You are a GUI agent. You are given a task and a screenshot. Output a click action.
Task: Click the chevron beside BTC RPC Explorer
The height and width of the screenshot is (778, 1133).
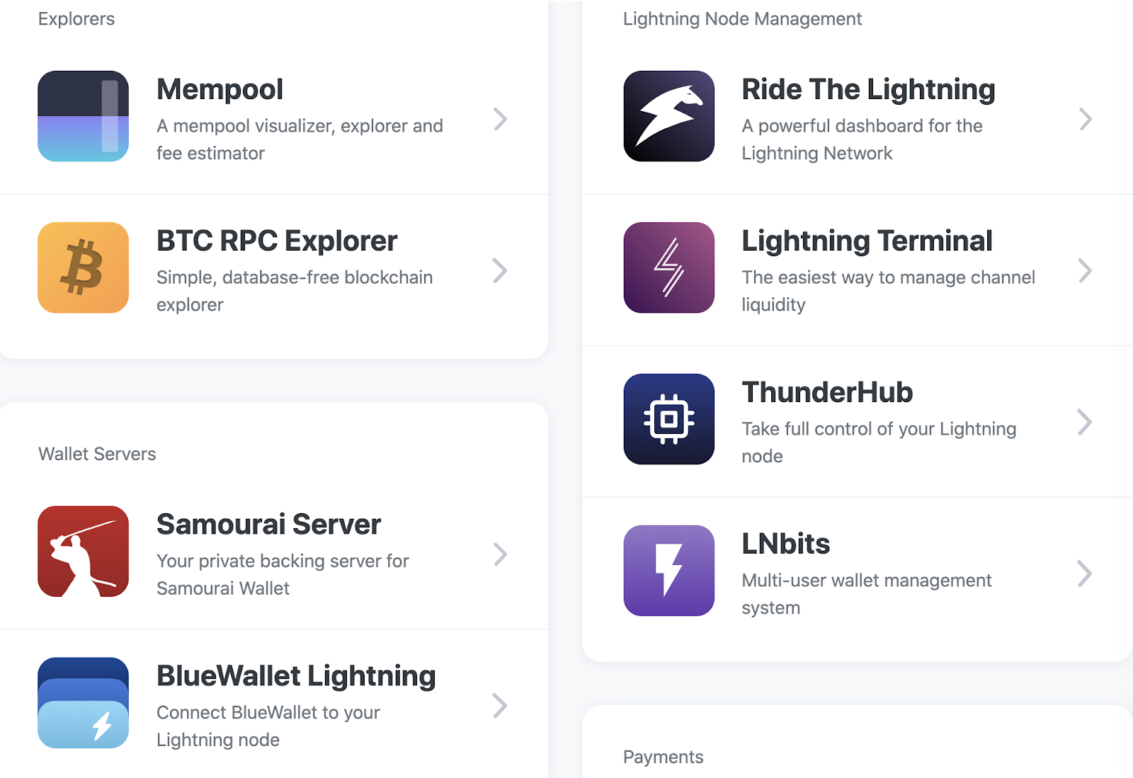500,270
